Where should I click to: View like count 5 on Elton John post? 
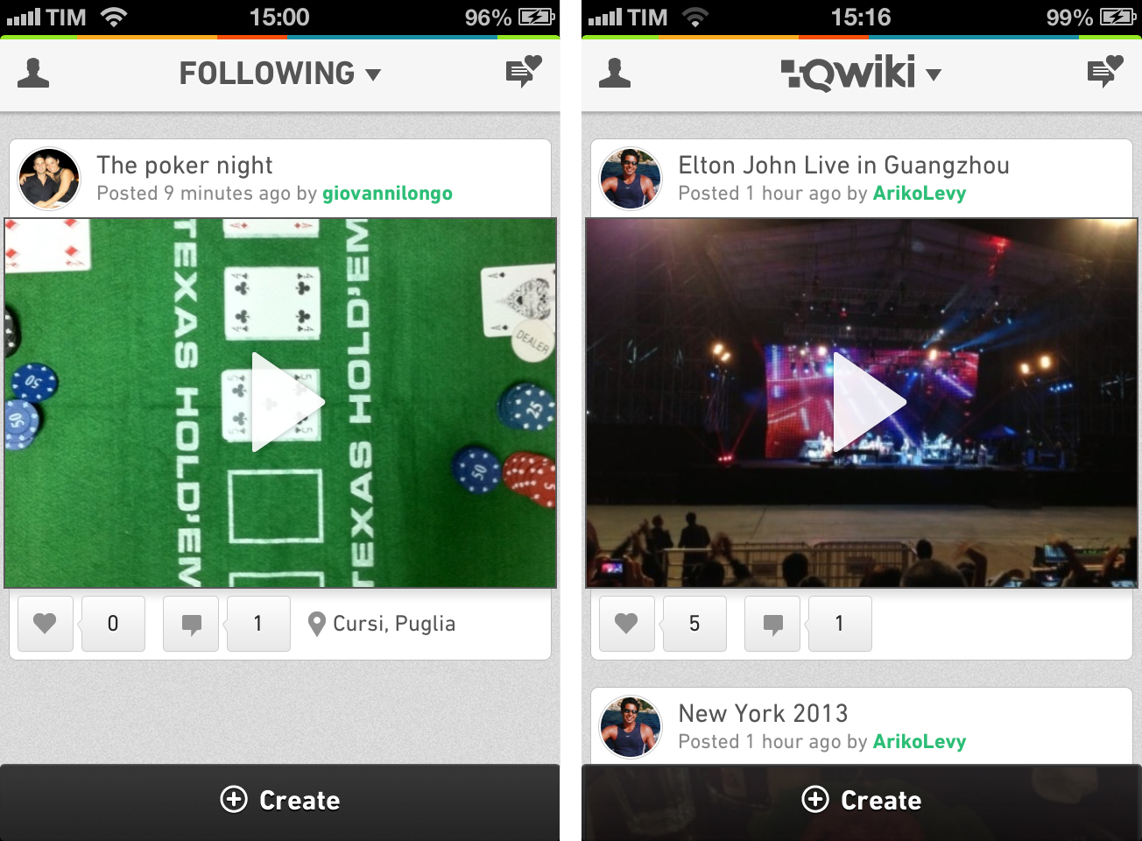pyautogui.click(x=694, y=624)
